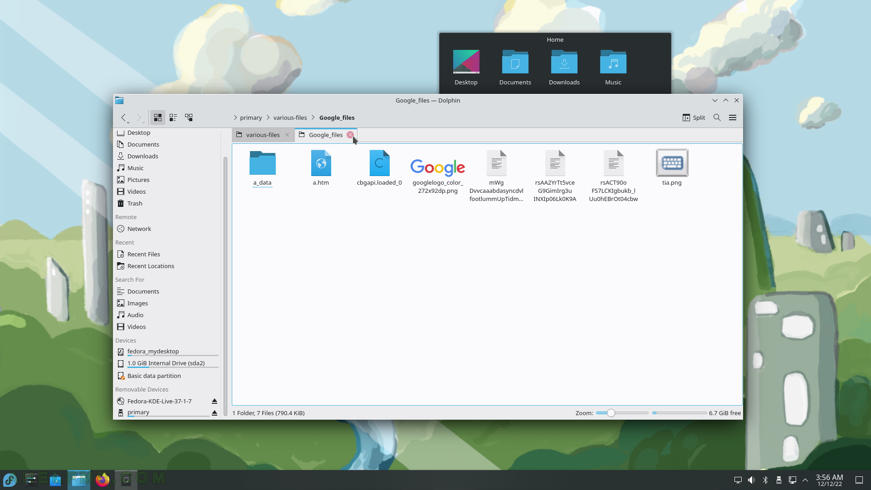Open 1.0 GiB Internal Drive (sda2)

(167, 363)
